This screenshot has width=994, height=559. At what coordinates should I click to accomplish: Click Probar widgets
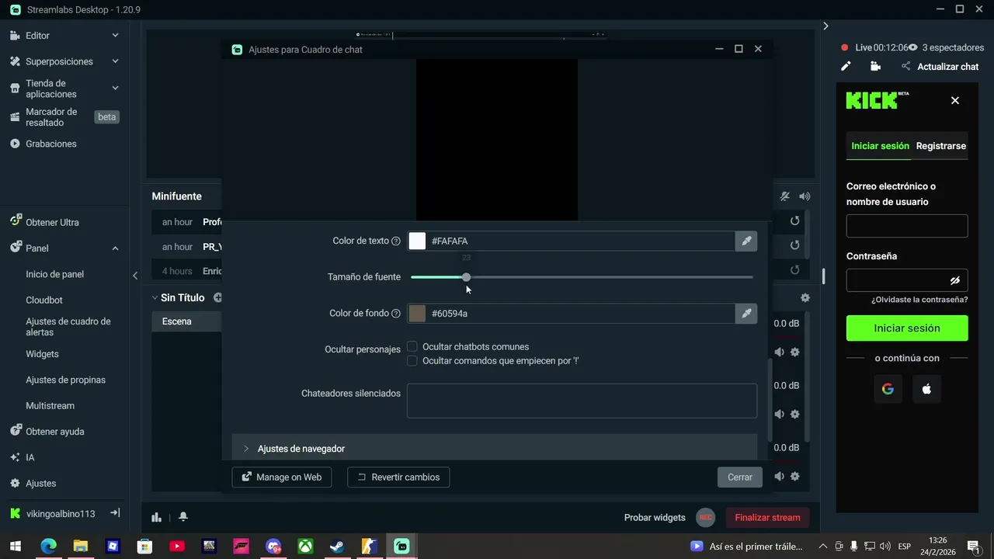click(x=655, y=518)
